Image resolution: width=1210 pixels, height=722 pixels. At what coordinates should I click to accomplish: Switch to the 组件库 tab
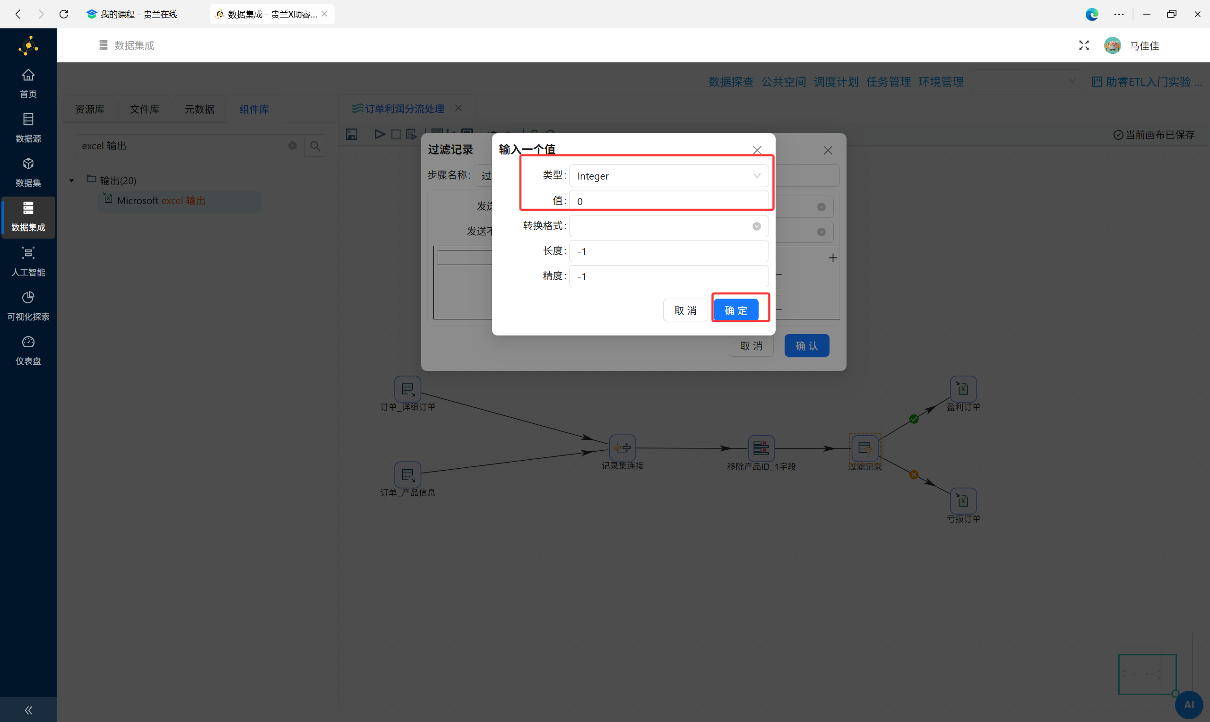(254, 109)
